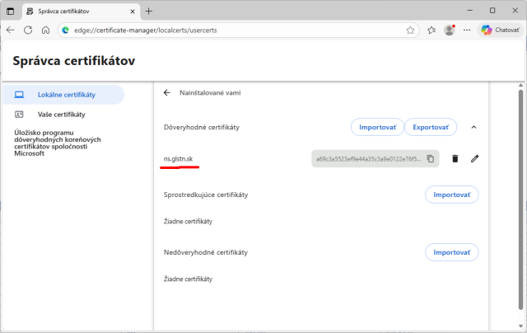Copy the certificate hash to clipboard
The image size is (527, 333).
[430, 158]
